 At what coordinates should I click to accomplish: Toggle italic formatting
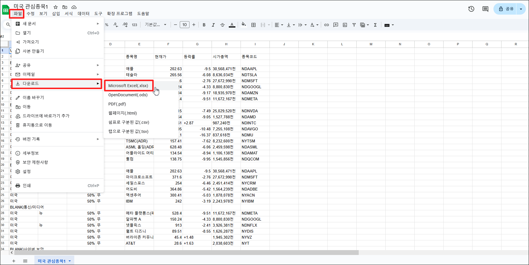pos(213,25)
